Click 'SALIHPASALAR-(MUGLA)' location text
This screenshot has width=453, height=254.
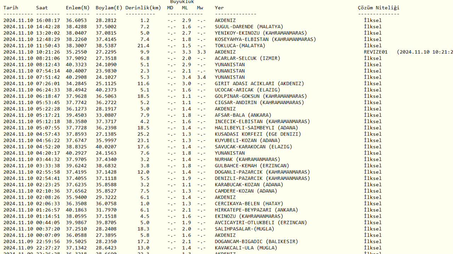pyautogui.click(x=245, y=229)
